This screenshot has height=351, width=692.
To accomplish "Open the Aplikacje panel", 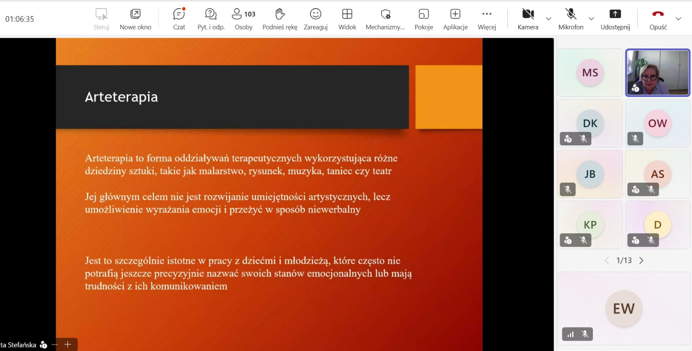I will tap(455, 19).
